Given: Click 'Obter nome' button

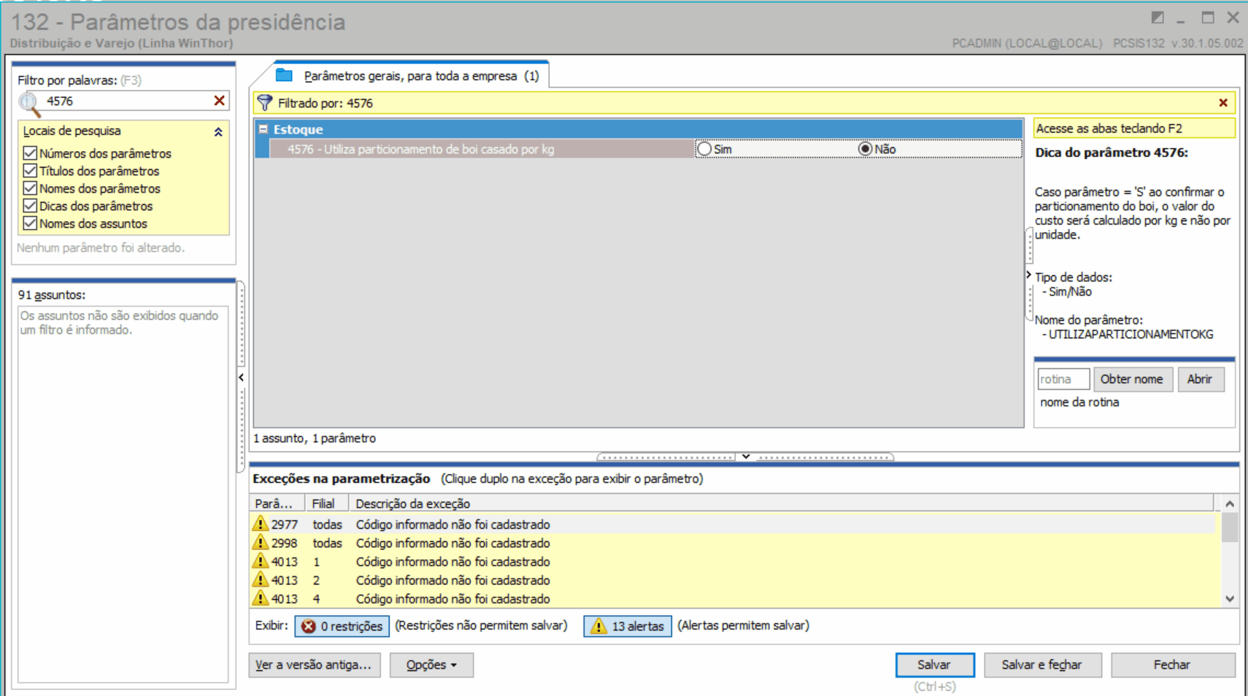Looking at the screenshot, I should click(1132, 379).
